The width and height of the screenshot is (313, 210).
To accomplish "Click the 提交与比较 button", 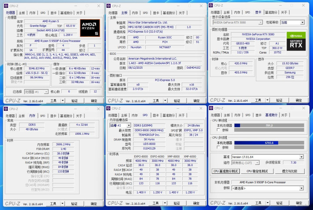I will (x=290, y=171).
